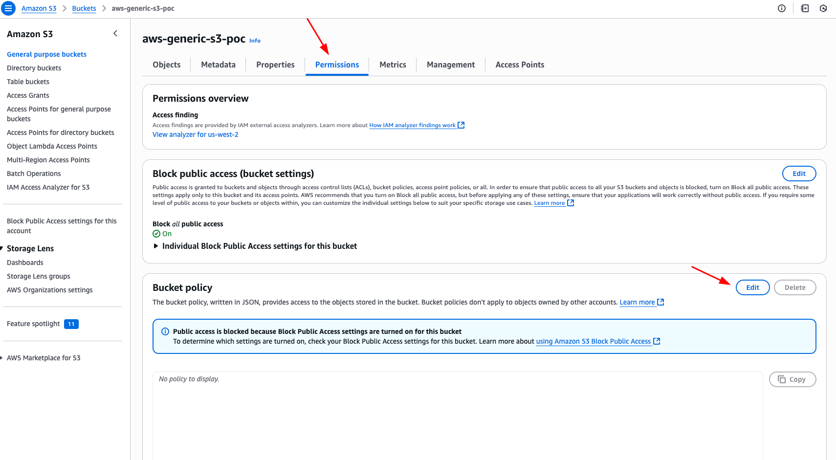This screenshot has height=460, width=836.
Task: Click the Info link beside bucket name
Action: click(255, 41)
